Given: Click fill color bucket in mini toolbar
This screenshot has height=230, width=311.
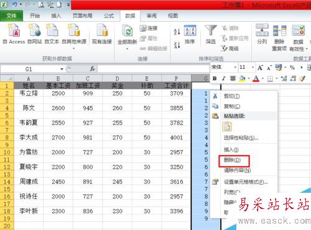Looking at the screenshot, I should (242, 79).
